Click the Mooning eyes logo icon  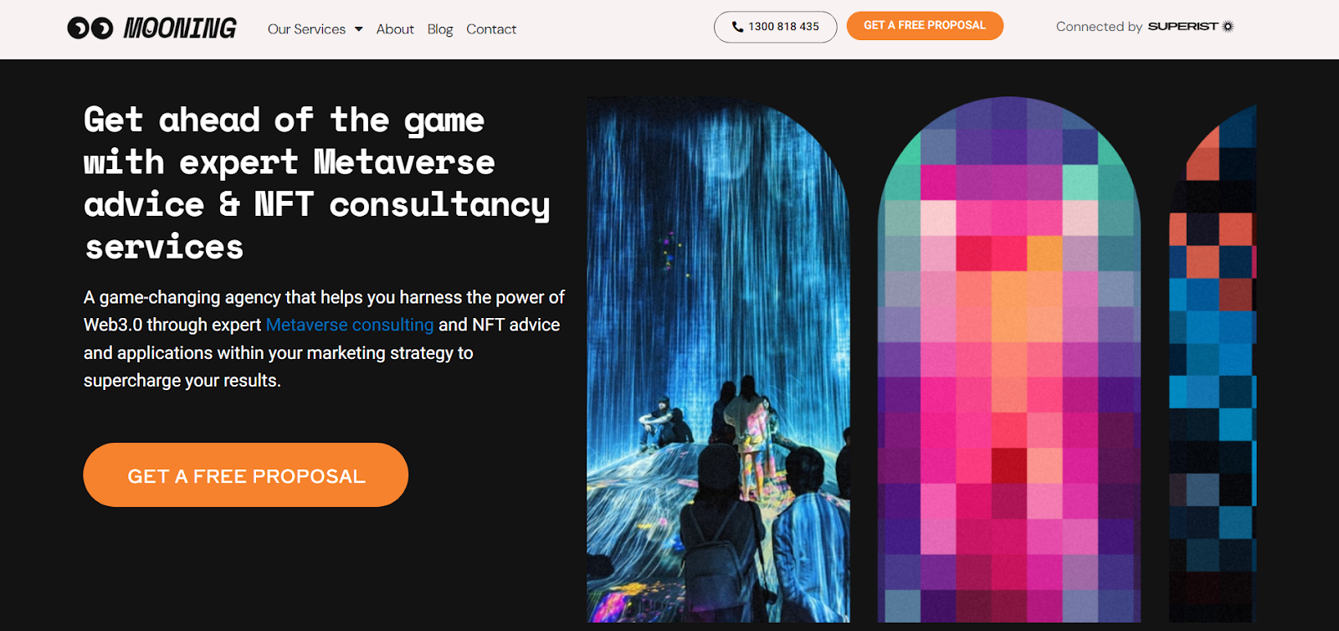(90, 28)
